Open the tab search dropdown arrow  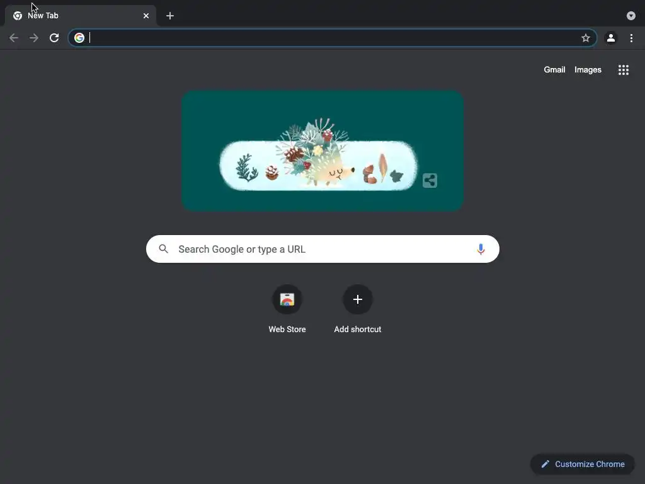click(x=631, y=16)
